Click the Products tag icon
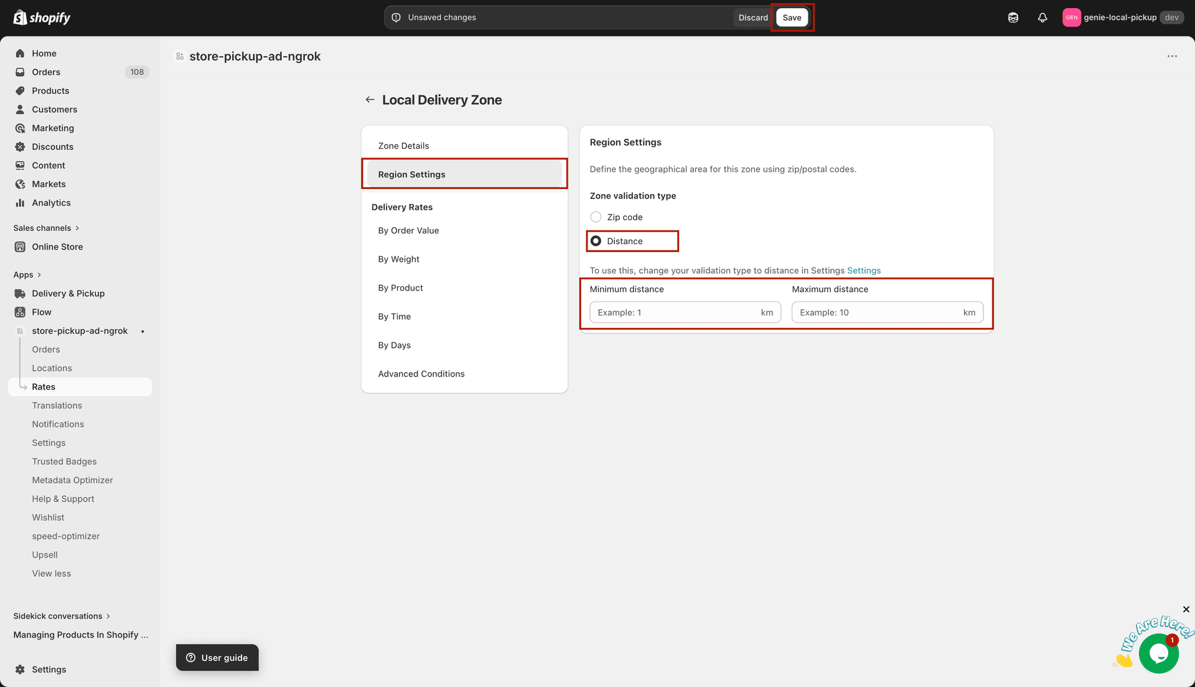The image size is (1195, 687). [x=20, y=91]
